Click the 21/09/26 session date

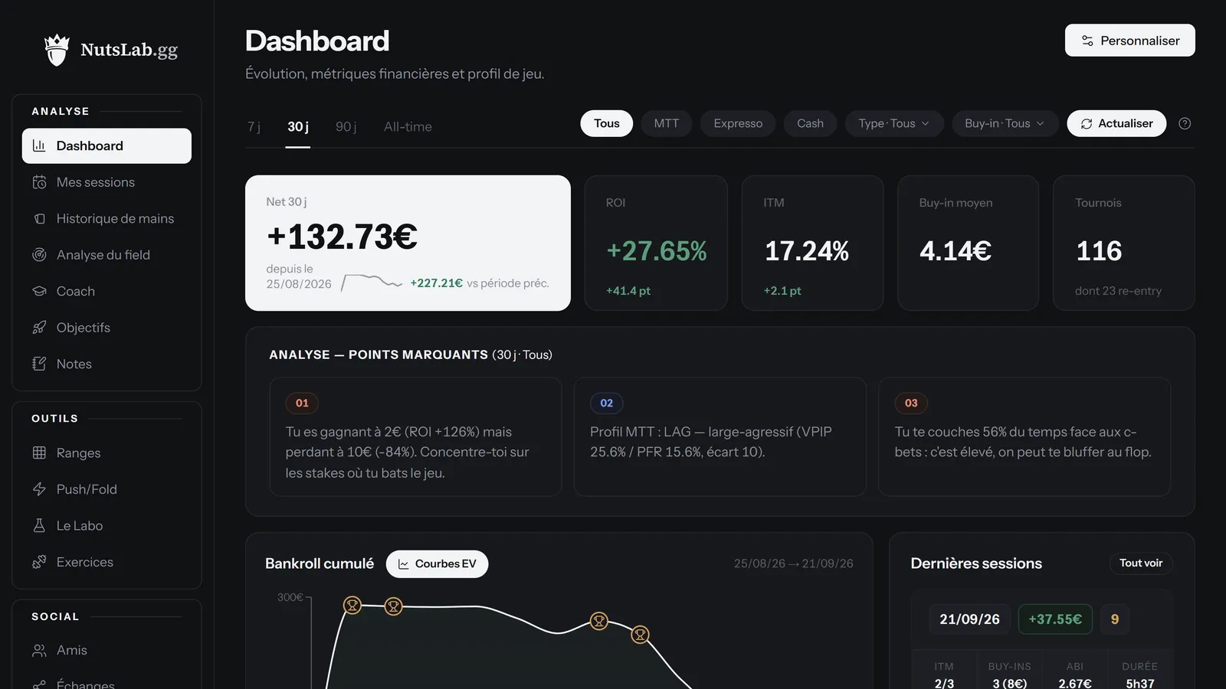(x=969, y=619)
